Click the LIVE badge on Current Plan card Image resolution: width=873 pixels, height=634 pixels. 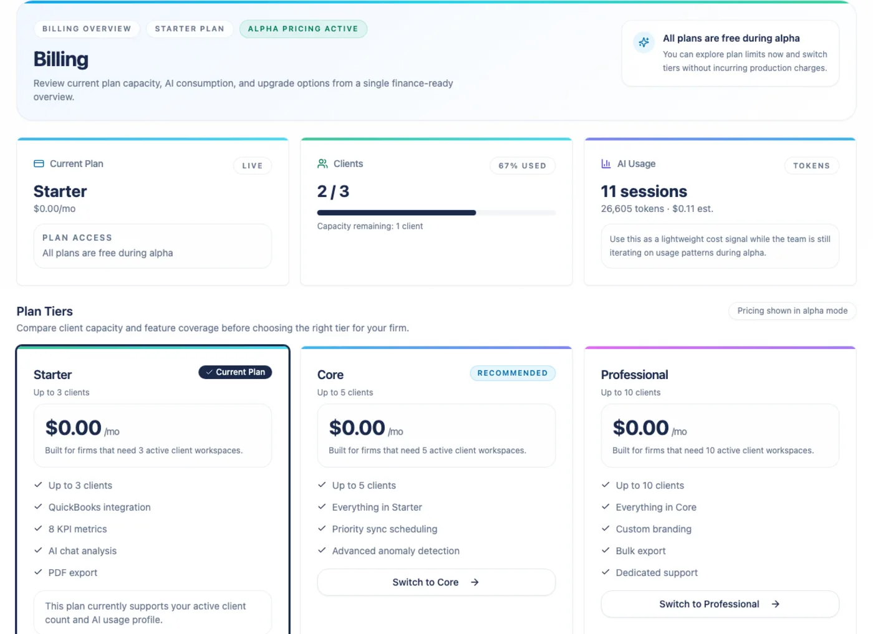pyautogui.click(x=252, y=165)
